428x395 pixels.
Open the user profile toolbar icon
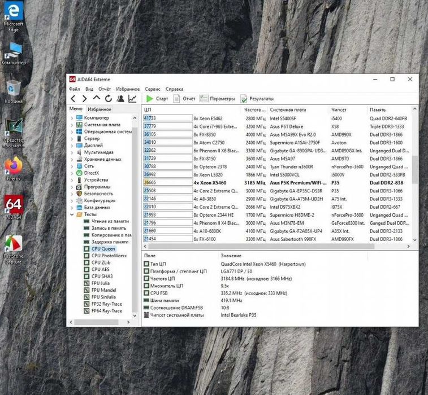(120, 99)
